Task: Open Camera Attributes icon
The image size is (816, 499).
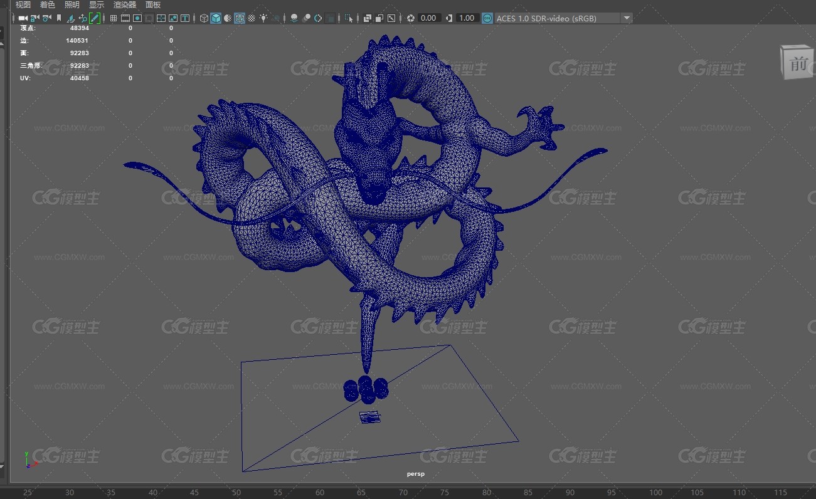Action: click(x=47, y=18)
